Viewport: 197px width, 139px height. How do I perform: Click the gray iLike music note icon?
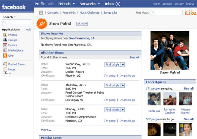[x=41, y=13]
